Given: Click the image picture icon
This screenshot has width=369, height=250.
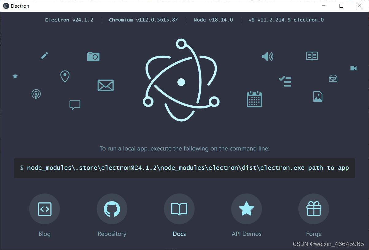Looking at the screenshot, I should coord(317,96).
